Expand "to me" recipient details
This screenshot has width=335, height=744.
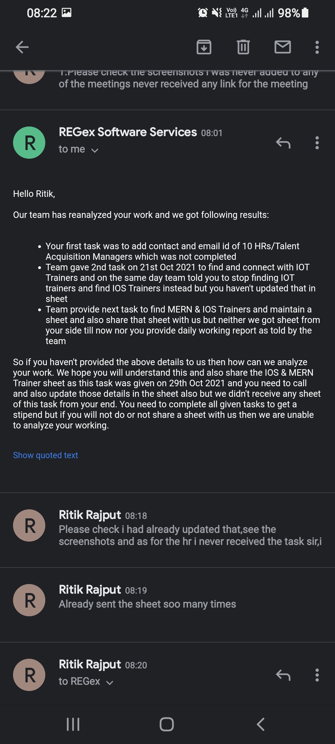pyautogui.click(x=78, y=150)
